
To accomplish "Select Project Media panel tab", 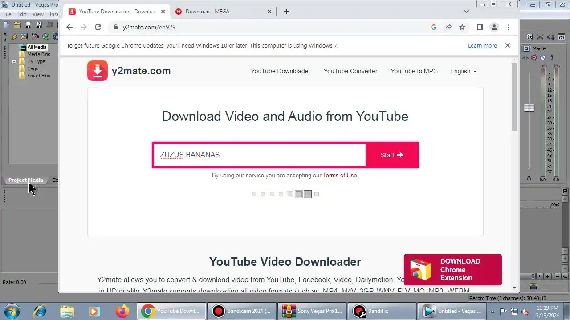I will [26, 180].
